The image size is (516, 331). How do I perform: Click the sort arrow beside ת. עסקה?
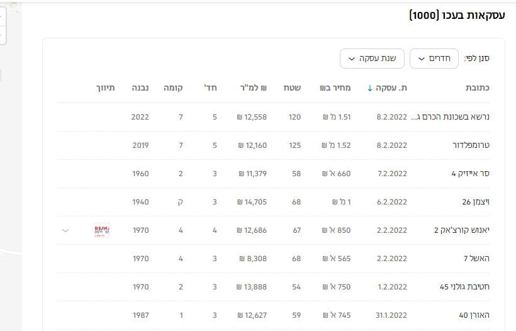tap(370, 88)
